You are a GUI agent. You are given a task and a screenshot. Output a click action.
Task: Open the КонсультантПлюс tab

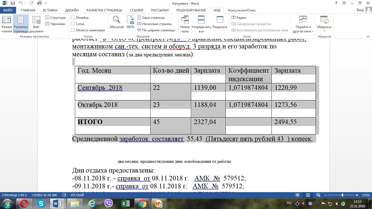coord(242,10)
